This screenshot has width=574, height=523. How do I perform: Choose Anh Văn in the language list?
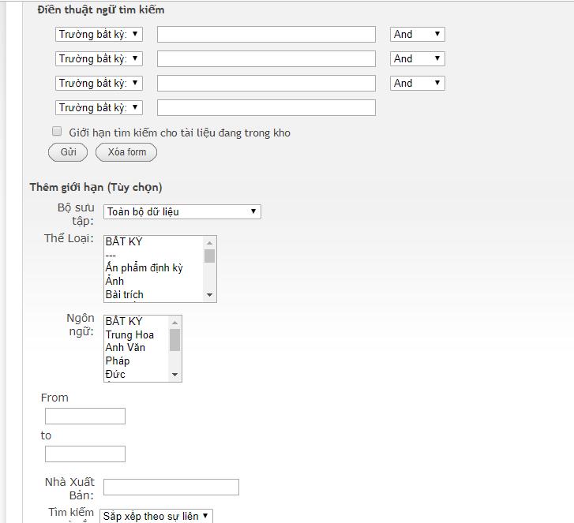[126, 348]
